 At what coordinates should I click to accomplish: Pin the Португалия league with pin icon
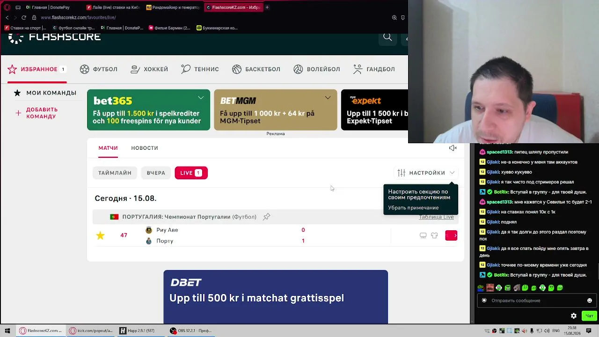tap(266, 217)
